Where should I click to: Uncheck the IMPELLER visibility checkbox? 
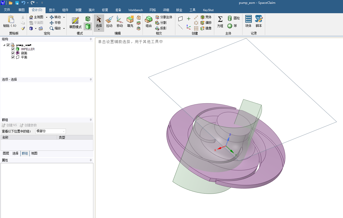13,49
